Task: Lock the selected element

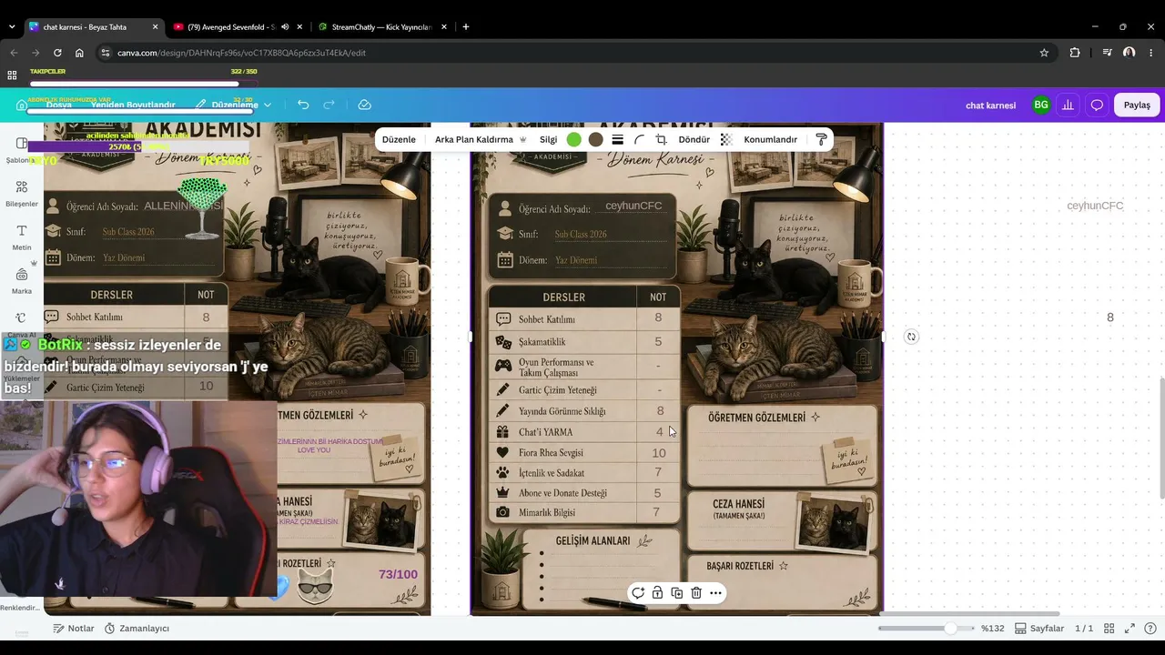Action: coord(657,593)
